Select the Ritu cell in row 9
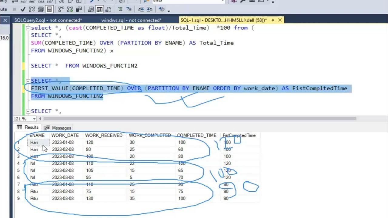Viewport: 388px width, 218px height. pos(38,199)
